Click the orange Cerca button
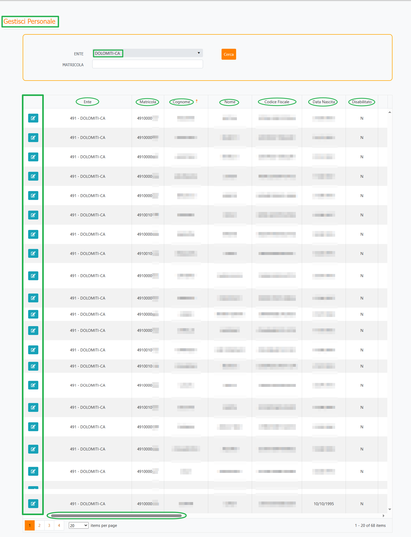This screenshot has width=411, height=537. point(229,54)
